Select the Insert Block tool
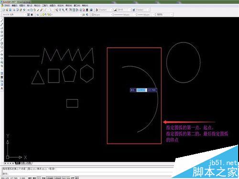This screenshot has width=239, height=179. (x=2, y=62)
